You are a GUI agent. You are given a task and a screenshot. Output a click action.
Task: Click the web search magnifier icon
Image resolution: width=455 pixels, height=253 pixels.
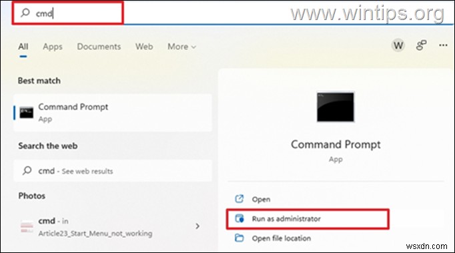pos(27,170)
